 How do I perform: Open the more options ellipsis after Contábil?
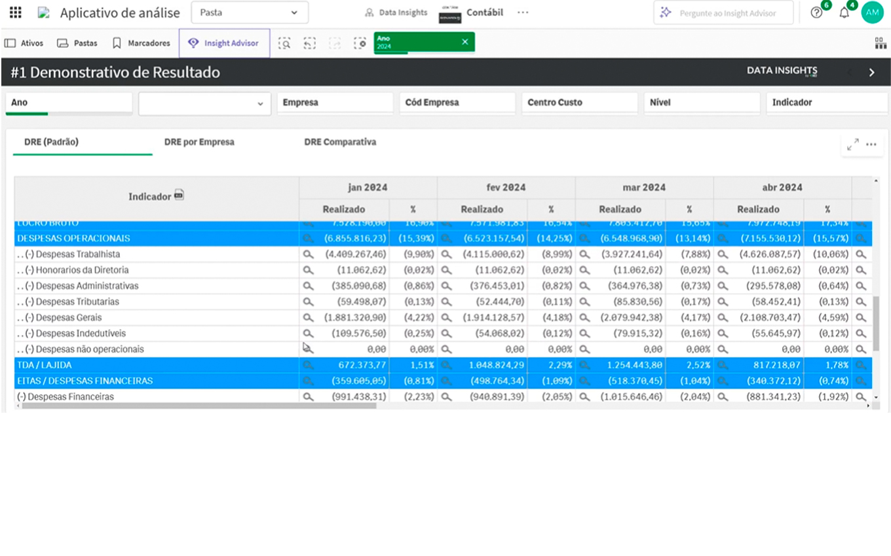(522, 12)
